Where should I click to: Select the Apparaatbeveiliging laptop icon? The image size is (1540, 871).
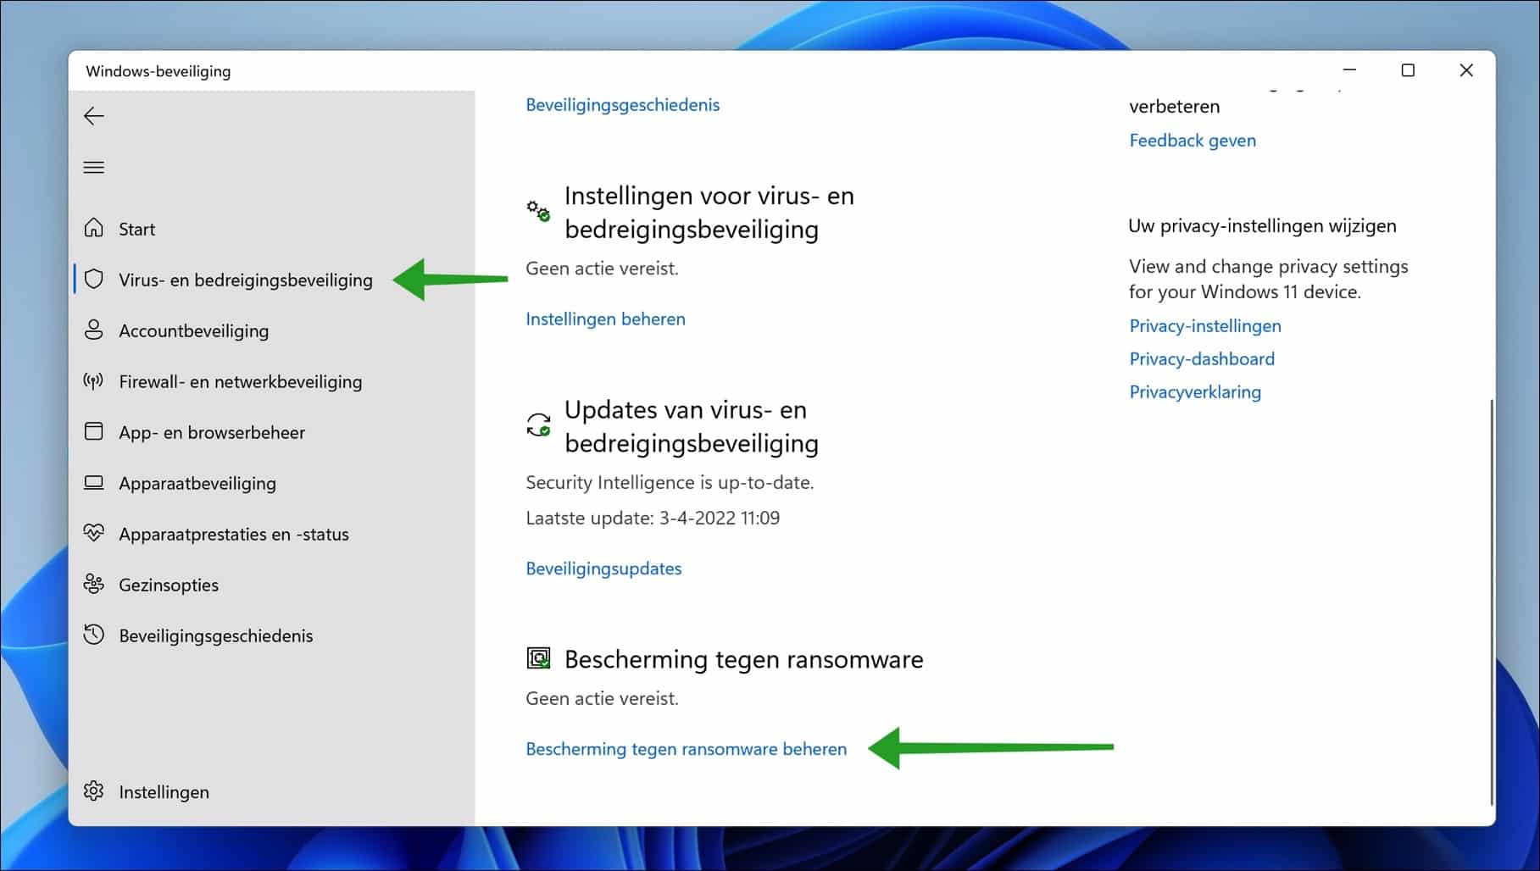[93, 483]
